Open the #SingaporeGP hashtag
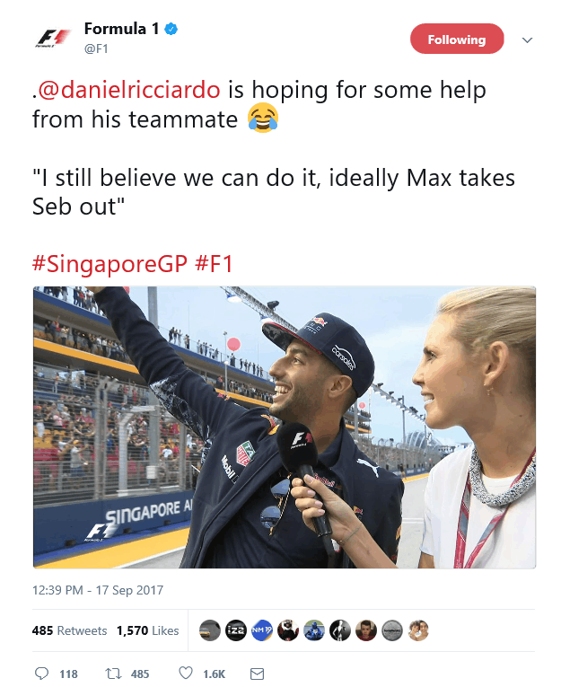Image resolution: width=561 pixels, height=687 pixels. 110,264
